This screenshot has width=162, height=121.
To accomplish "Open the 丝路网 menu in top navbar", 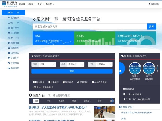I will (31, 4).
